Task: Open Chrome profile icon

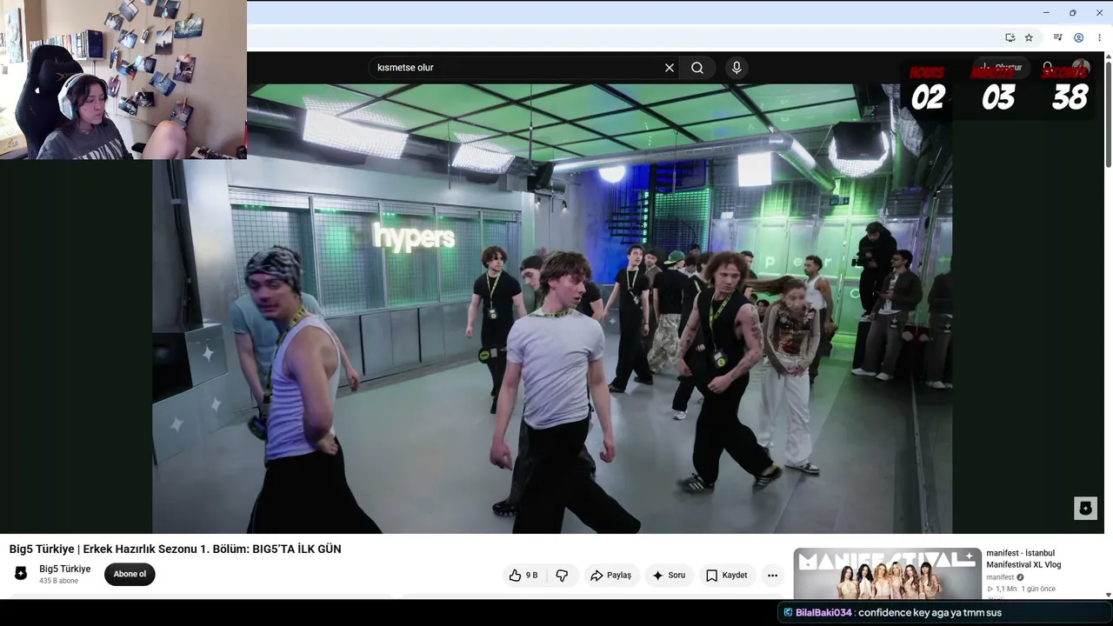Action: tap(1078, 37)
